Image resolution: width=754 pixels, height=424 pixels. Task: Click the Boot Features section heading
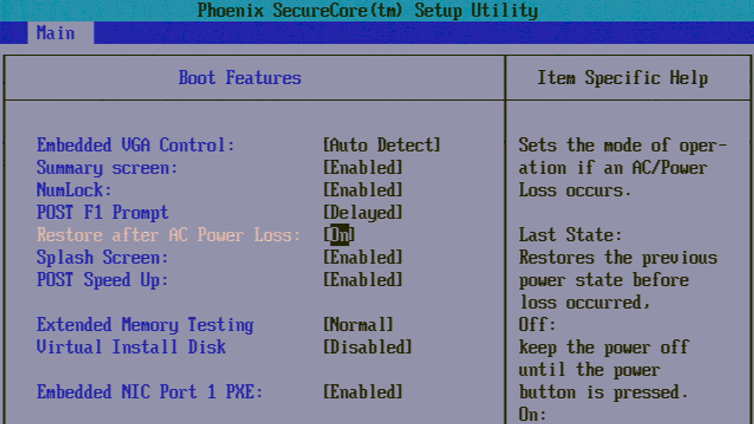239,78
